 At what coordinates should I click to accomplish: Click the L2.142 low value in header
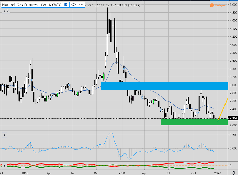pyautogui.click(x=99, y=5)
